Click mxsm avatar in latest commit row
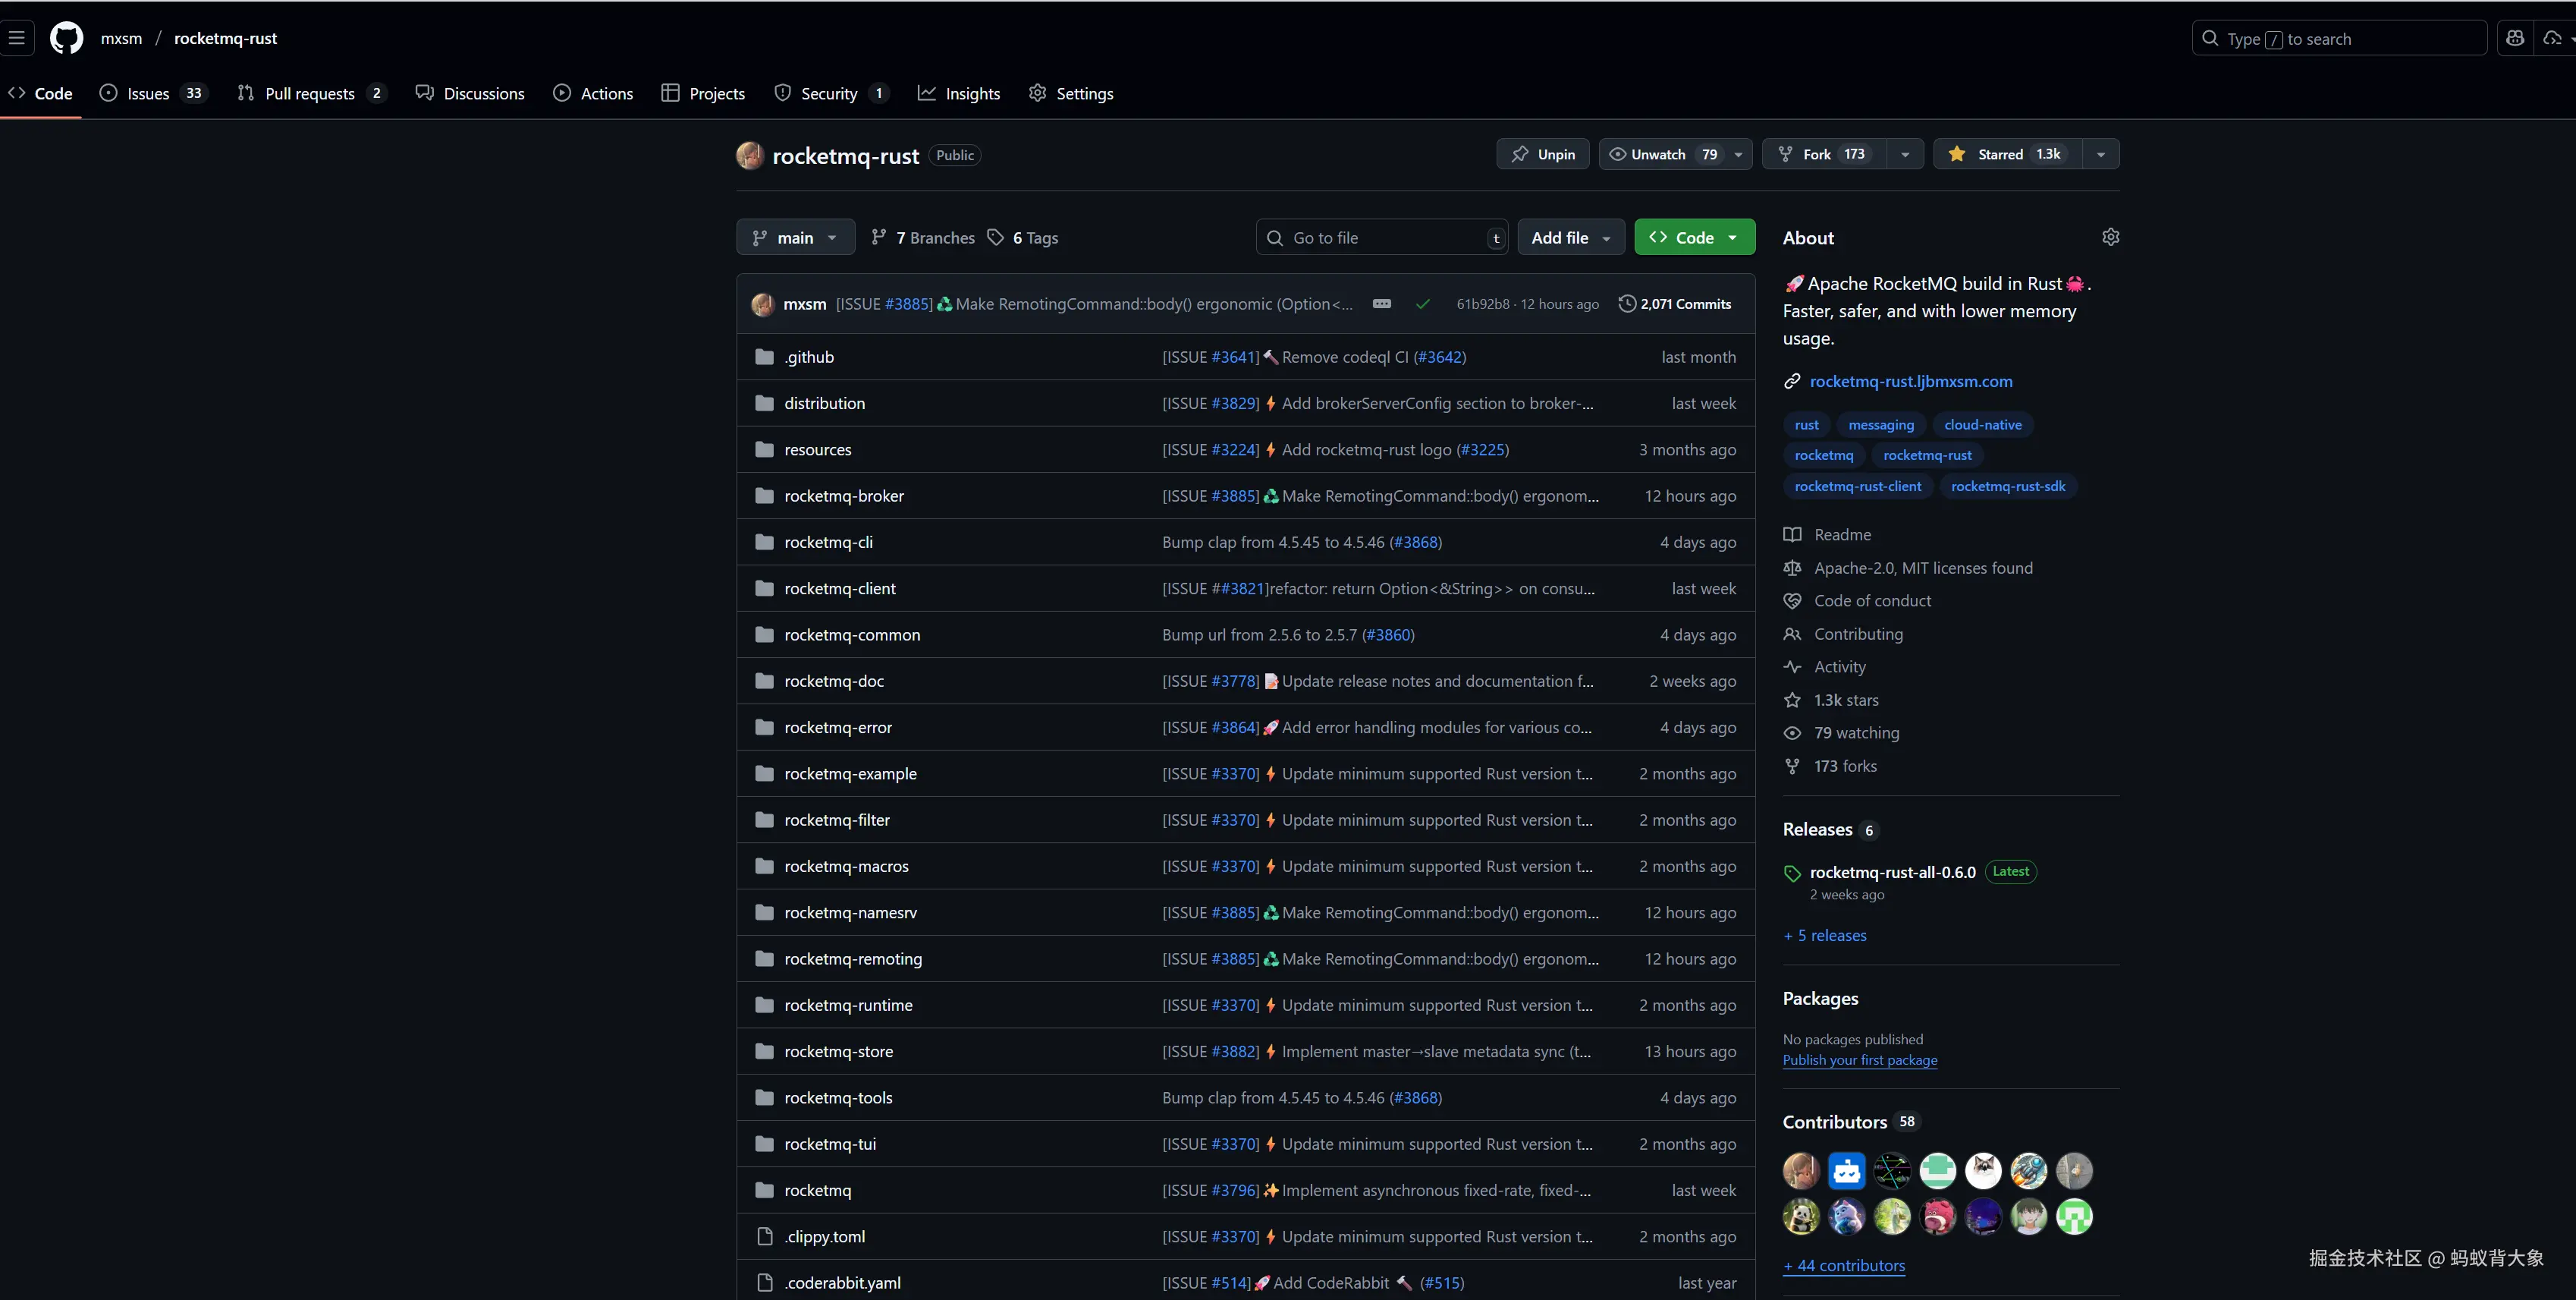 (763, 304)
